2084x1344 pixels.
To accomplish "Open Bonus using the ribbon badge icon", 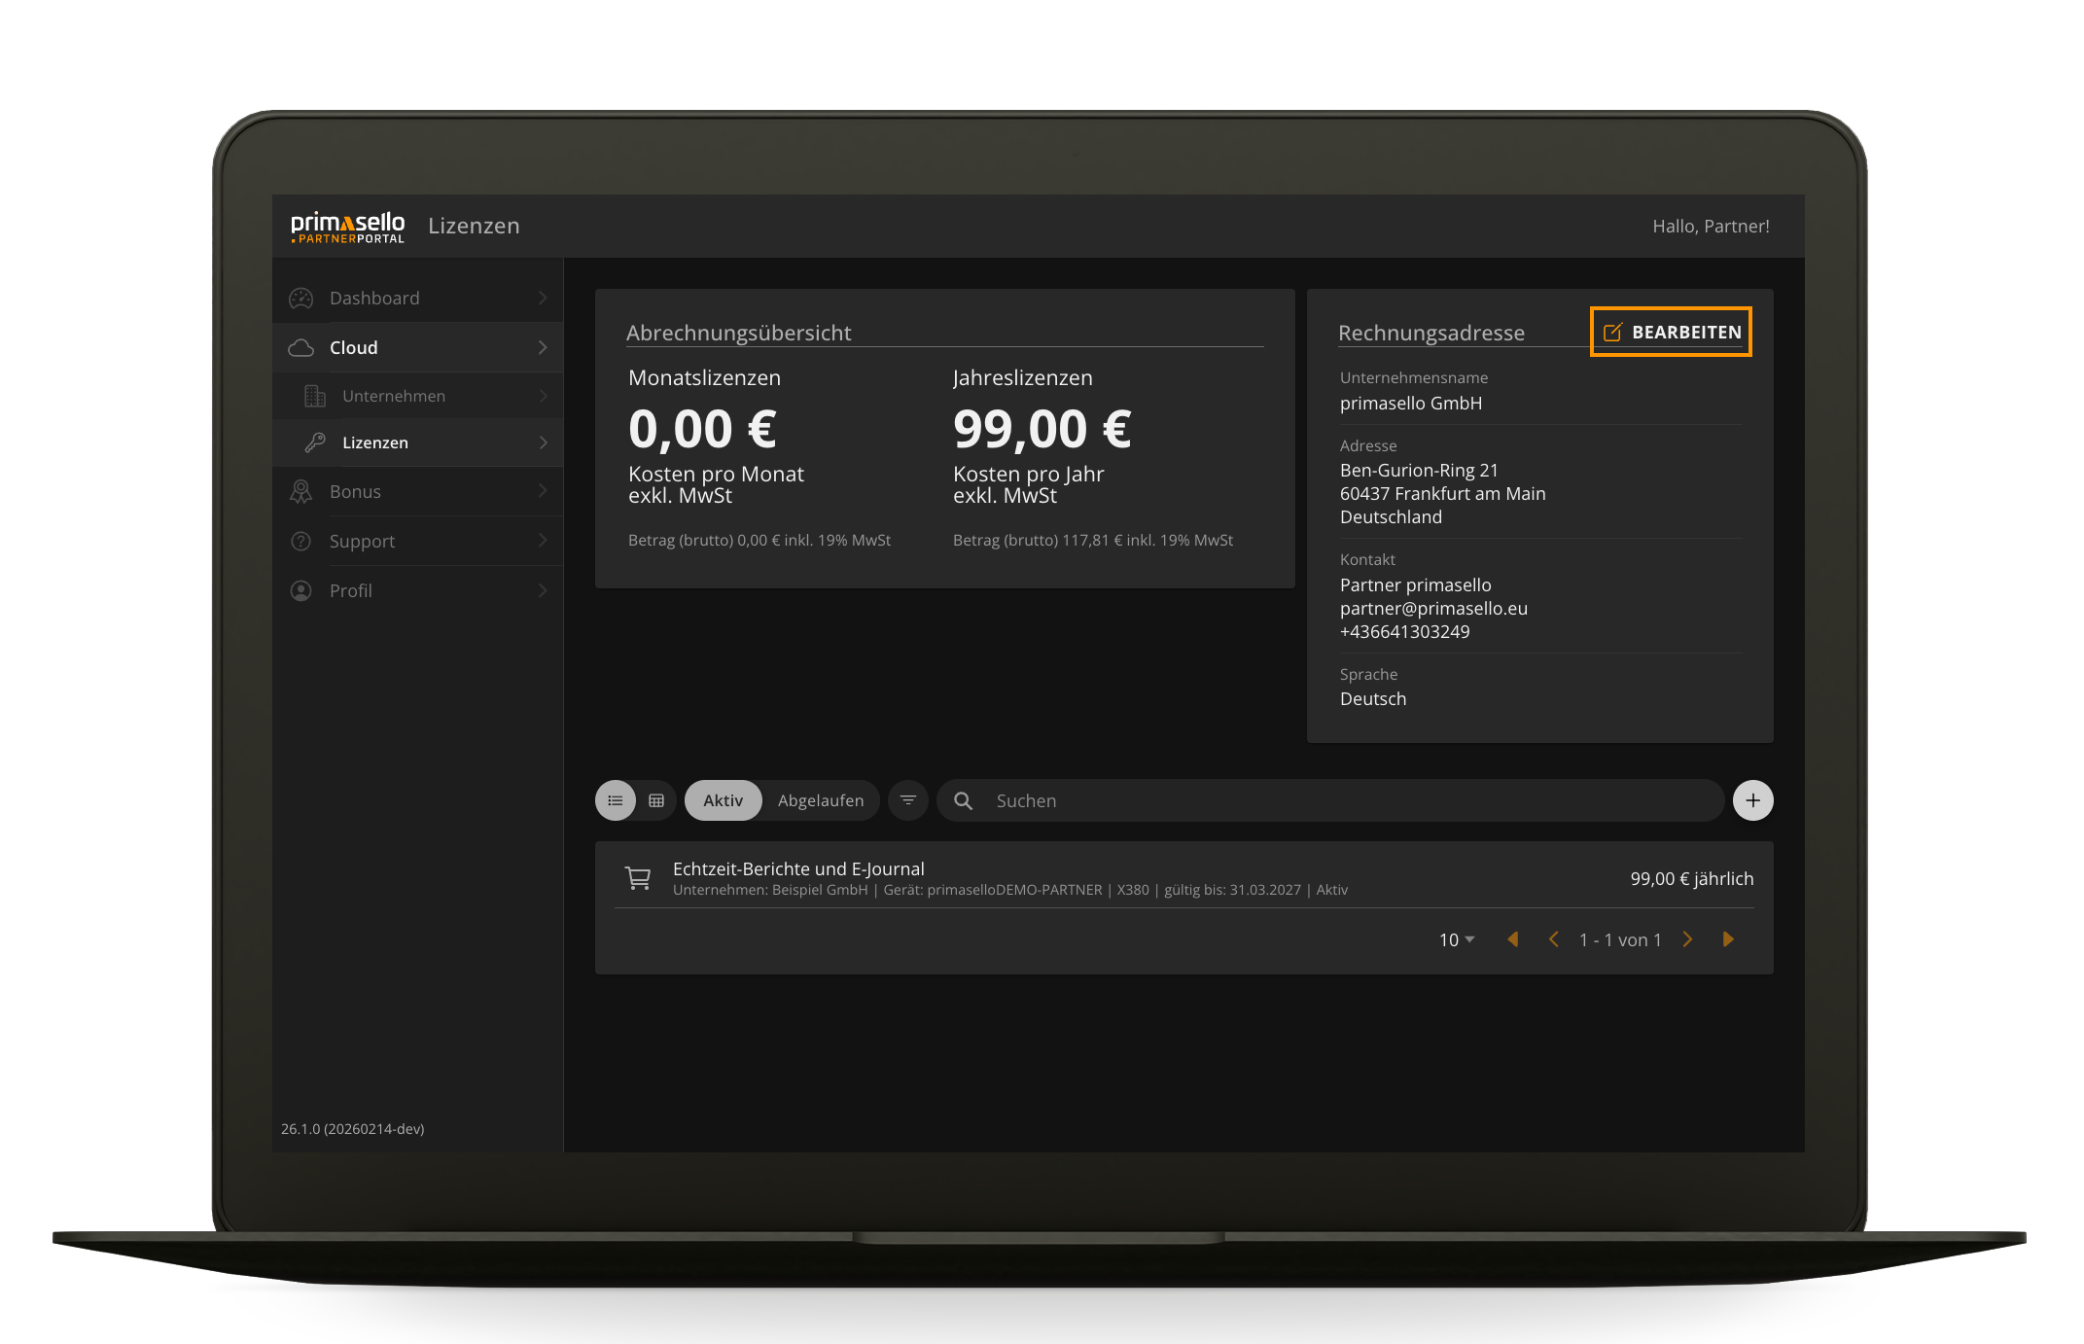I will (x=301, y=491).
